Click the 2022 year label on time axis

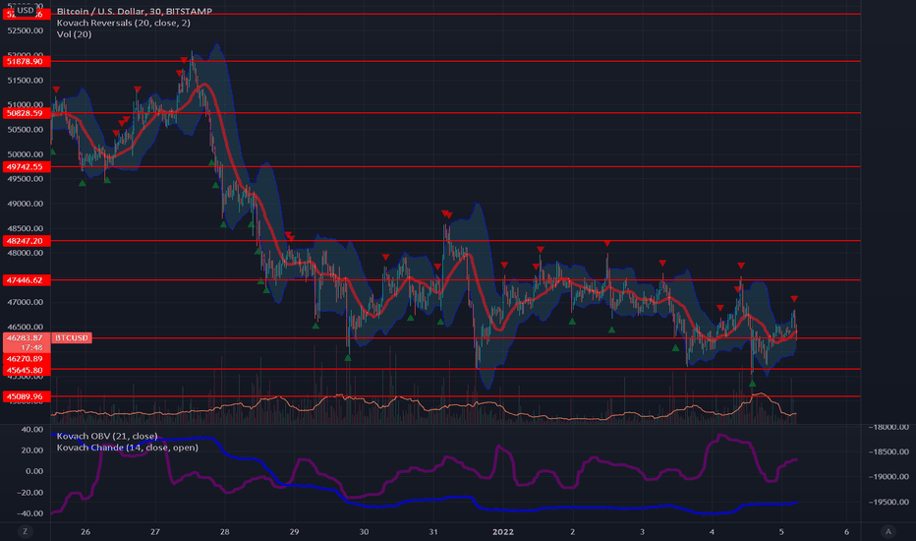coord(503,531)
